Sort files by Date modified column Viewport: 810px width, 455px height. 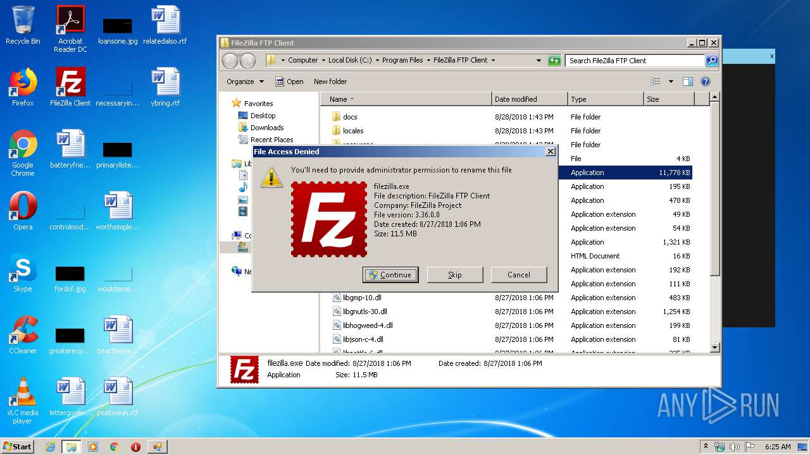coord(530,99)
